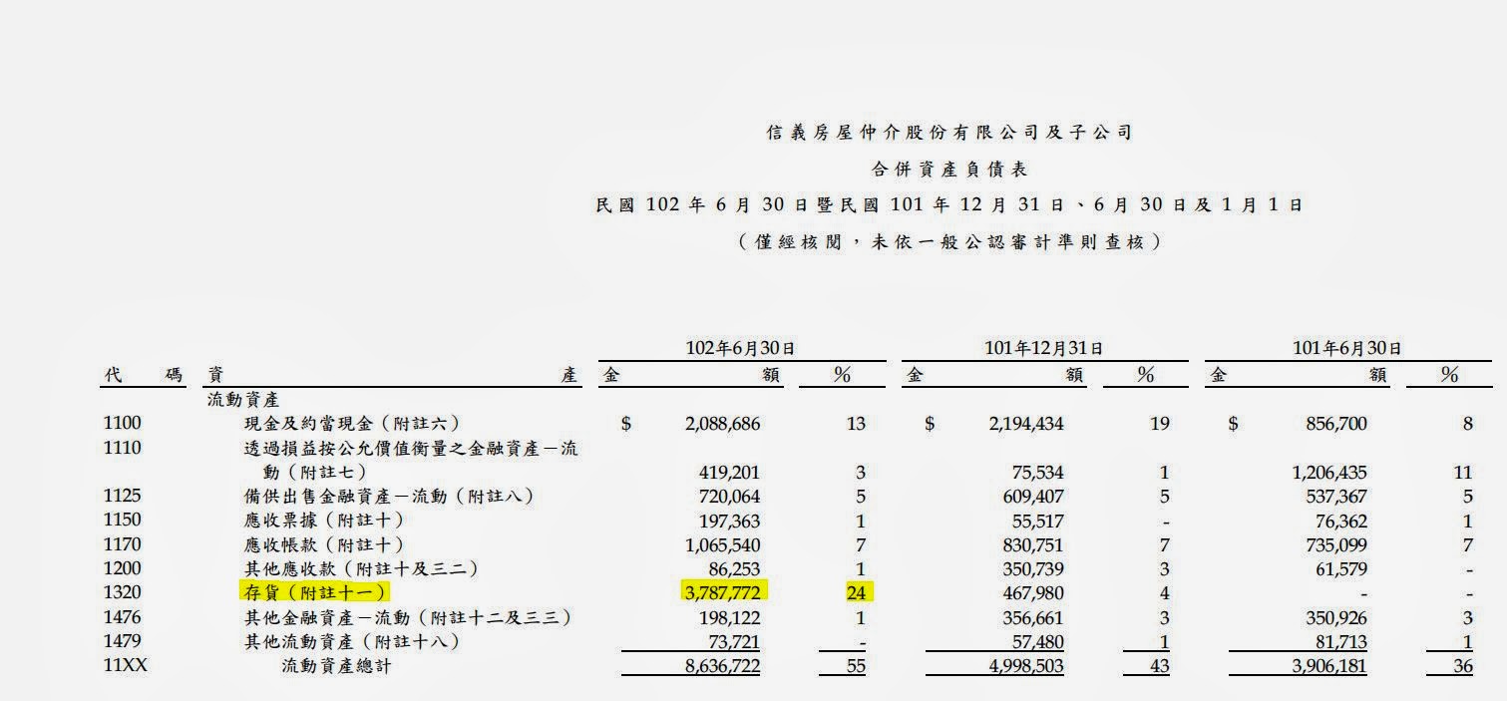Click the amount 197,363

point(730,520)
